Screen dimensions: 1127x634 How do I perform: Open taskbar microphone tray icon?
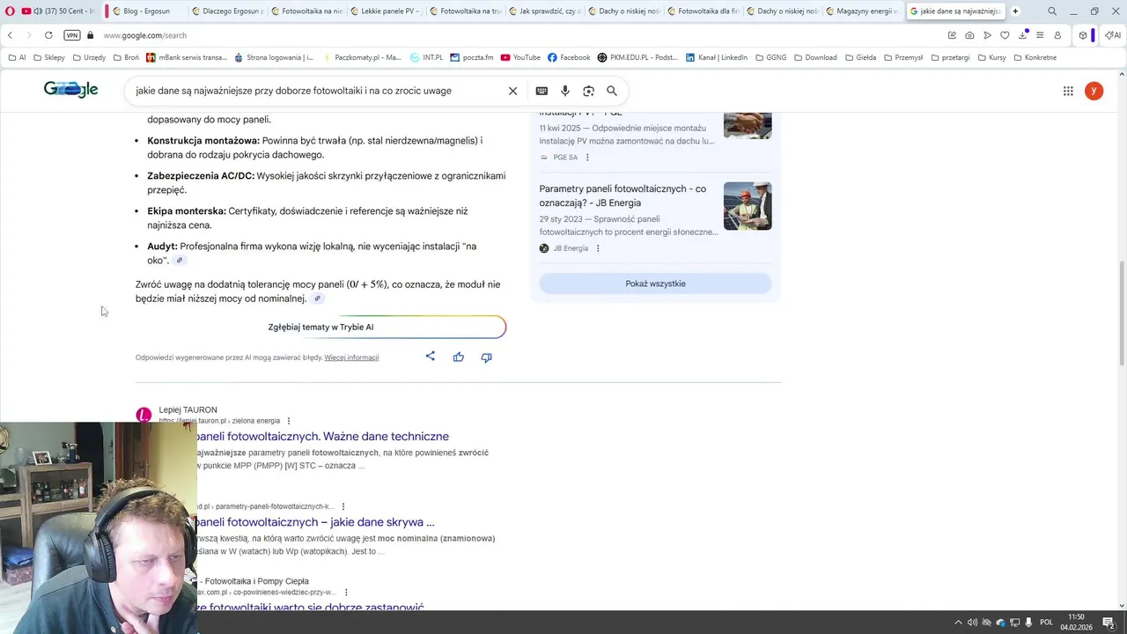[1028, 623]
